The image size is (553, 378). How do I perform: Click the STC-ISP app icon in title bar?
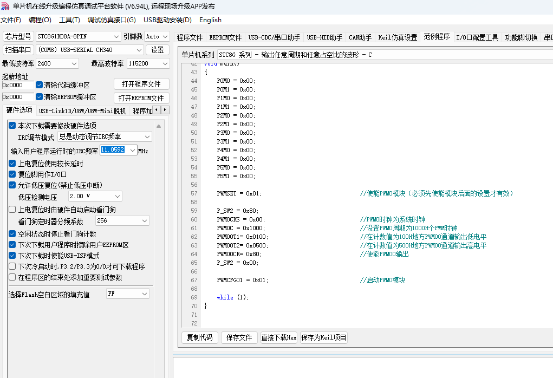(5, 6)
